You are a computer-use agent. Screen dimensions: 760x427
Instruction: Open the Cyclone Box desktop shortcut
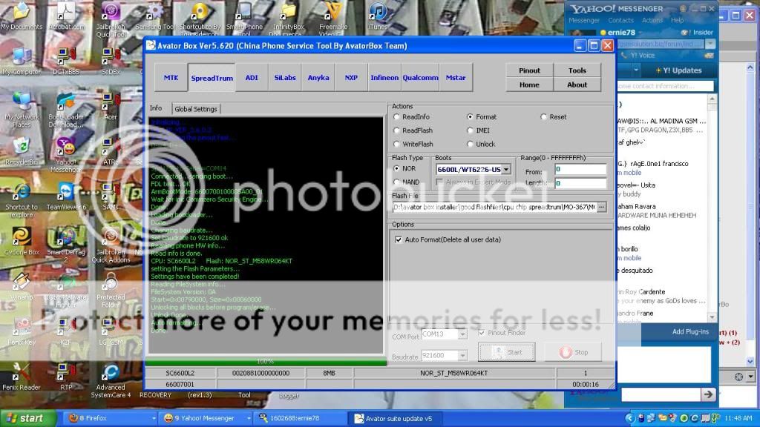click(x=22, y=236)
